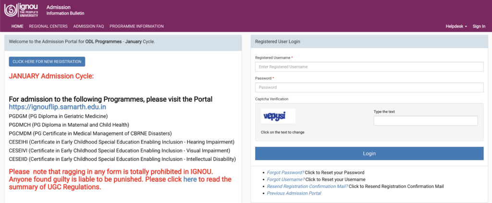Image resolution: width=492 pixels, height=203 pixels.
Task: Open the Previous Admission Portal link
Action: tap(294, 193)
